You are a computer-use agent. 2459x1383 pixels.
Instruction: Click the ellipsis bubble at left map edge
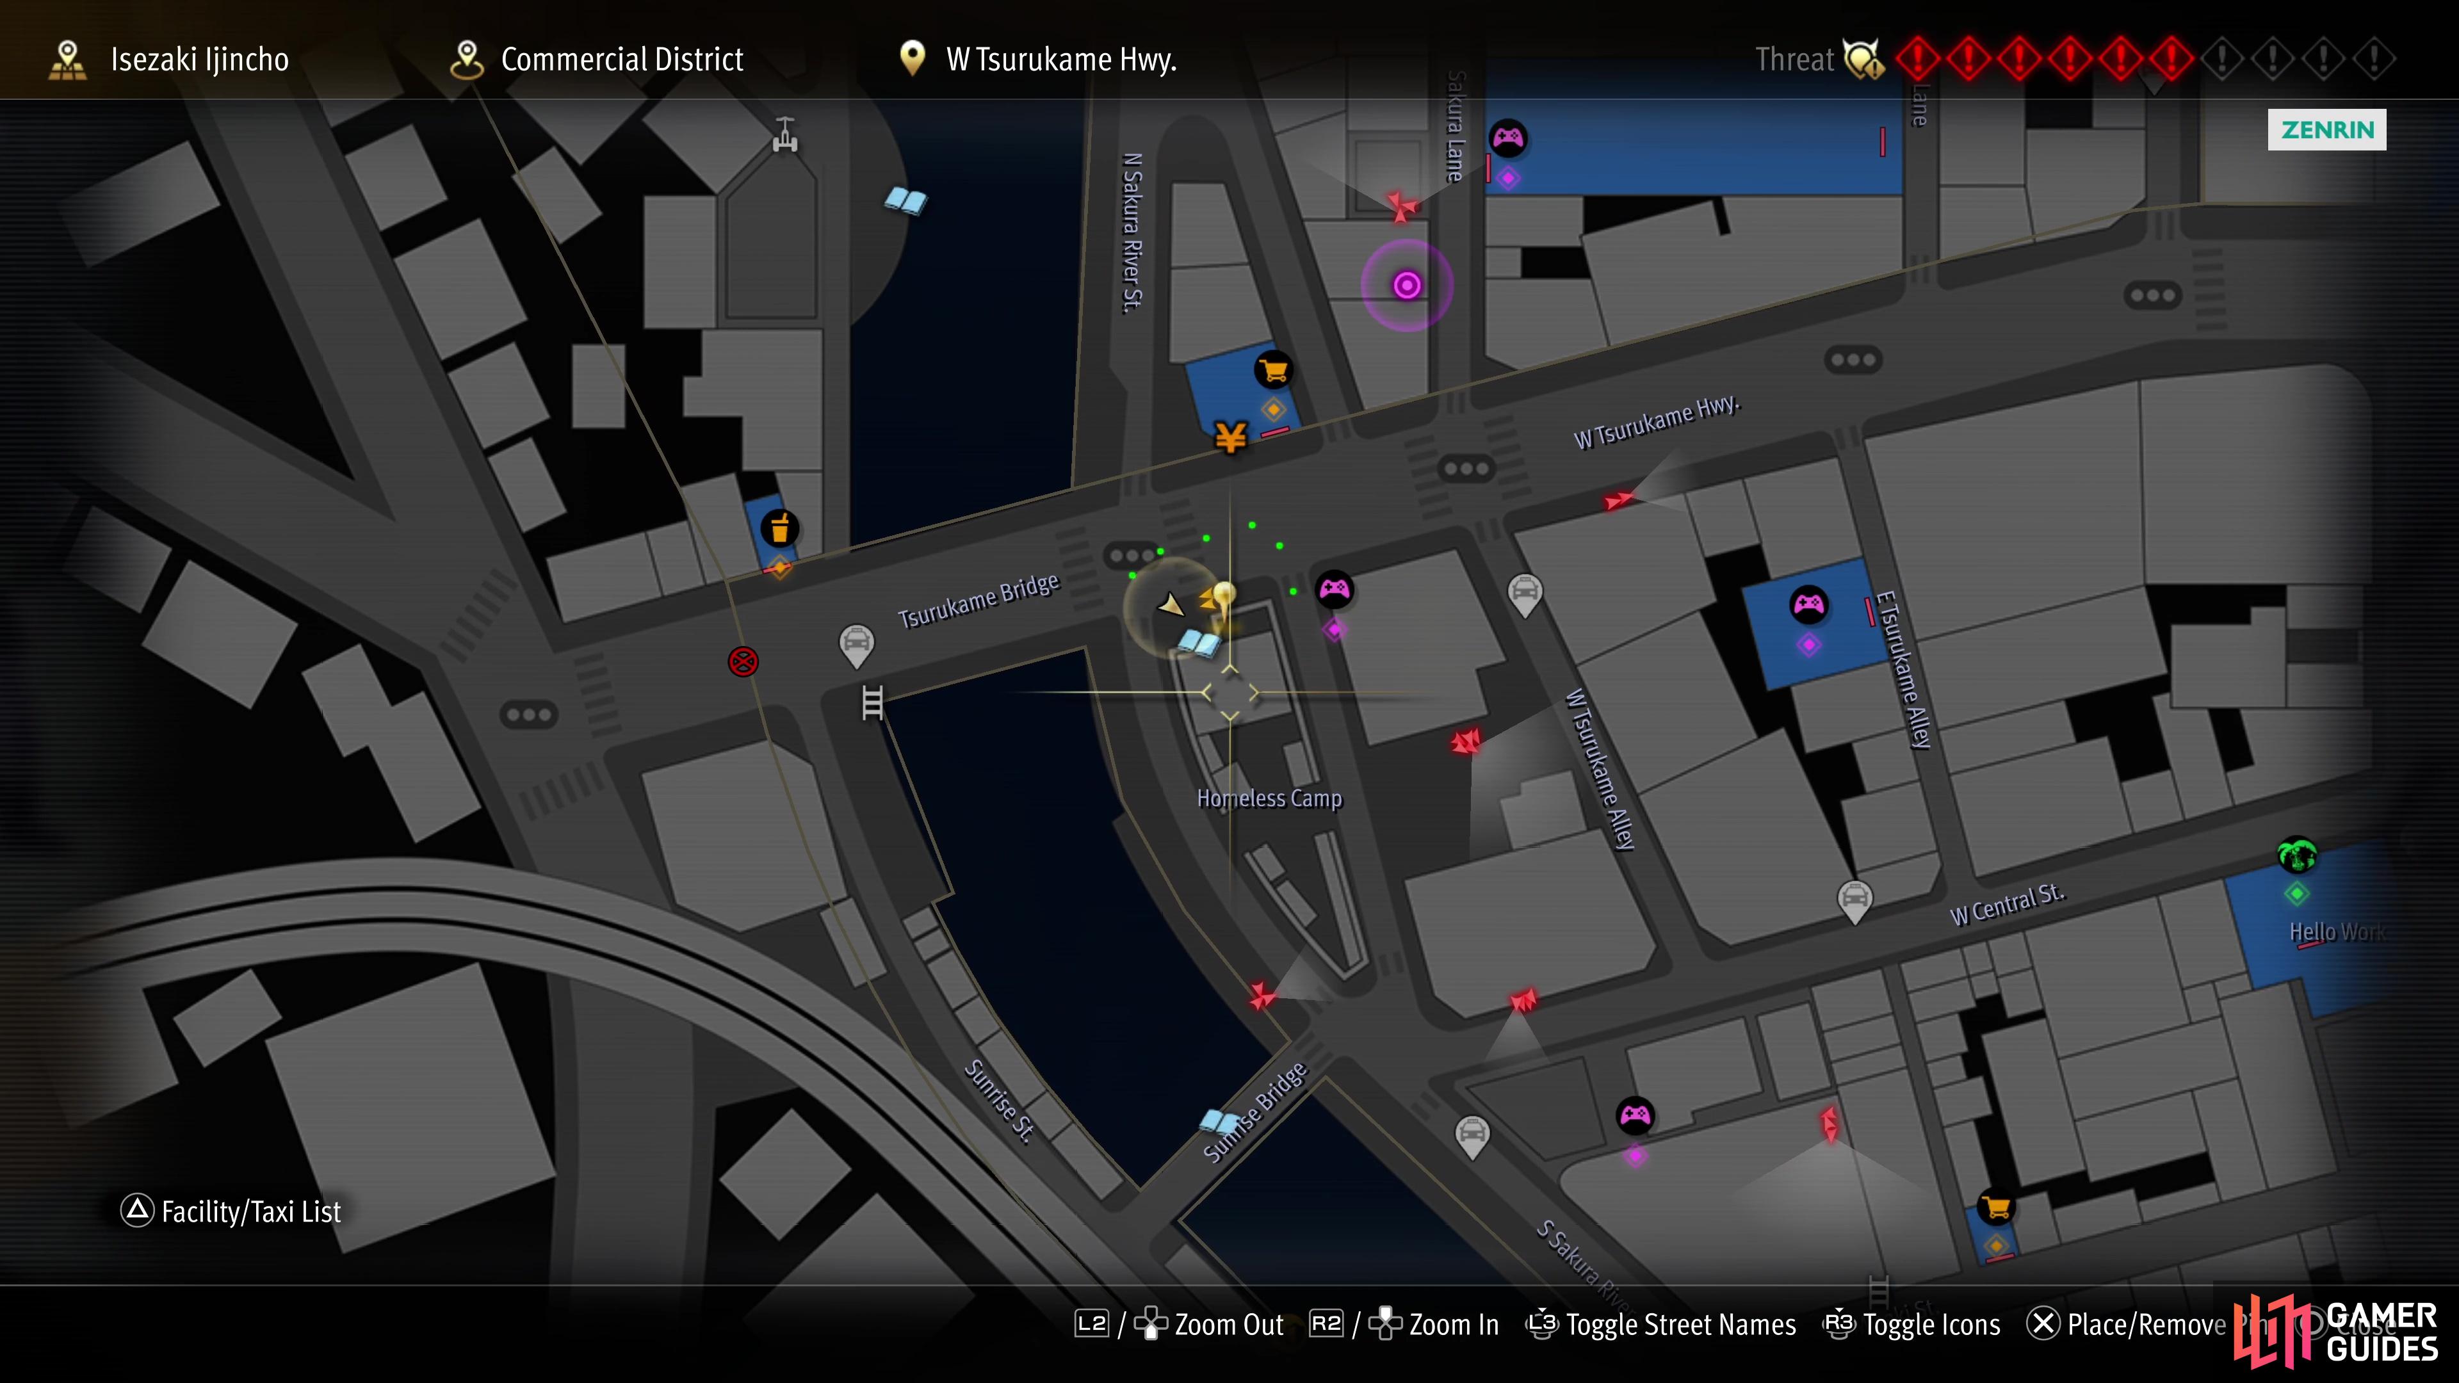point(529,715)
